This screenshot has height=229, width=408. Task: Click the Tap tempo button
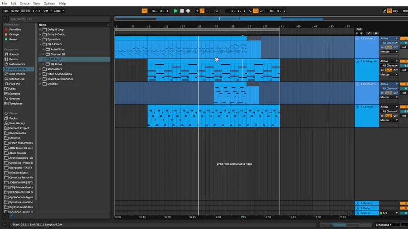pyautogui.click(x=5, y=11)
